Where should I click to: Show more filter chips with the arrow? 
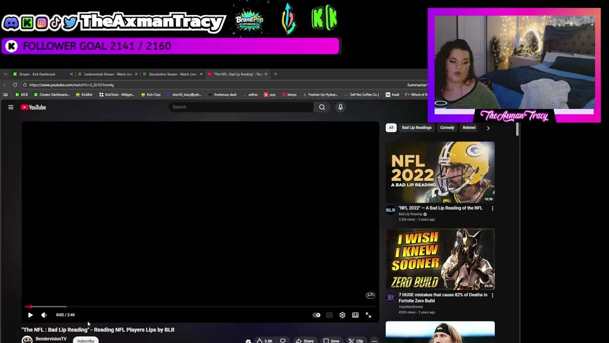tap(488, 128)
